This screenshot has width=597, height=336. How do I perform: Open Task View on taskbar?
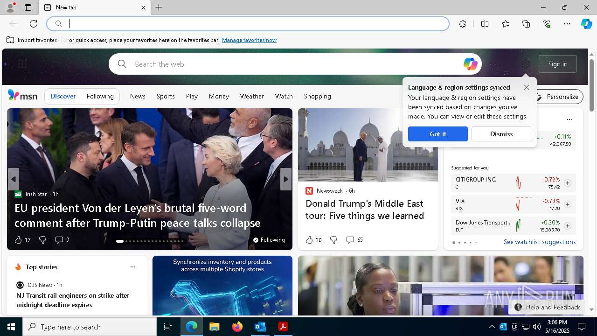click(168, 327)
